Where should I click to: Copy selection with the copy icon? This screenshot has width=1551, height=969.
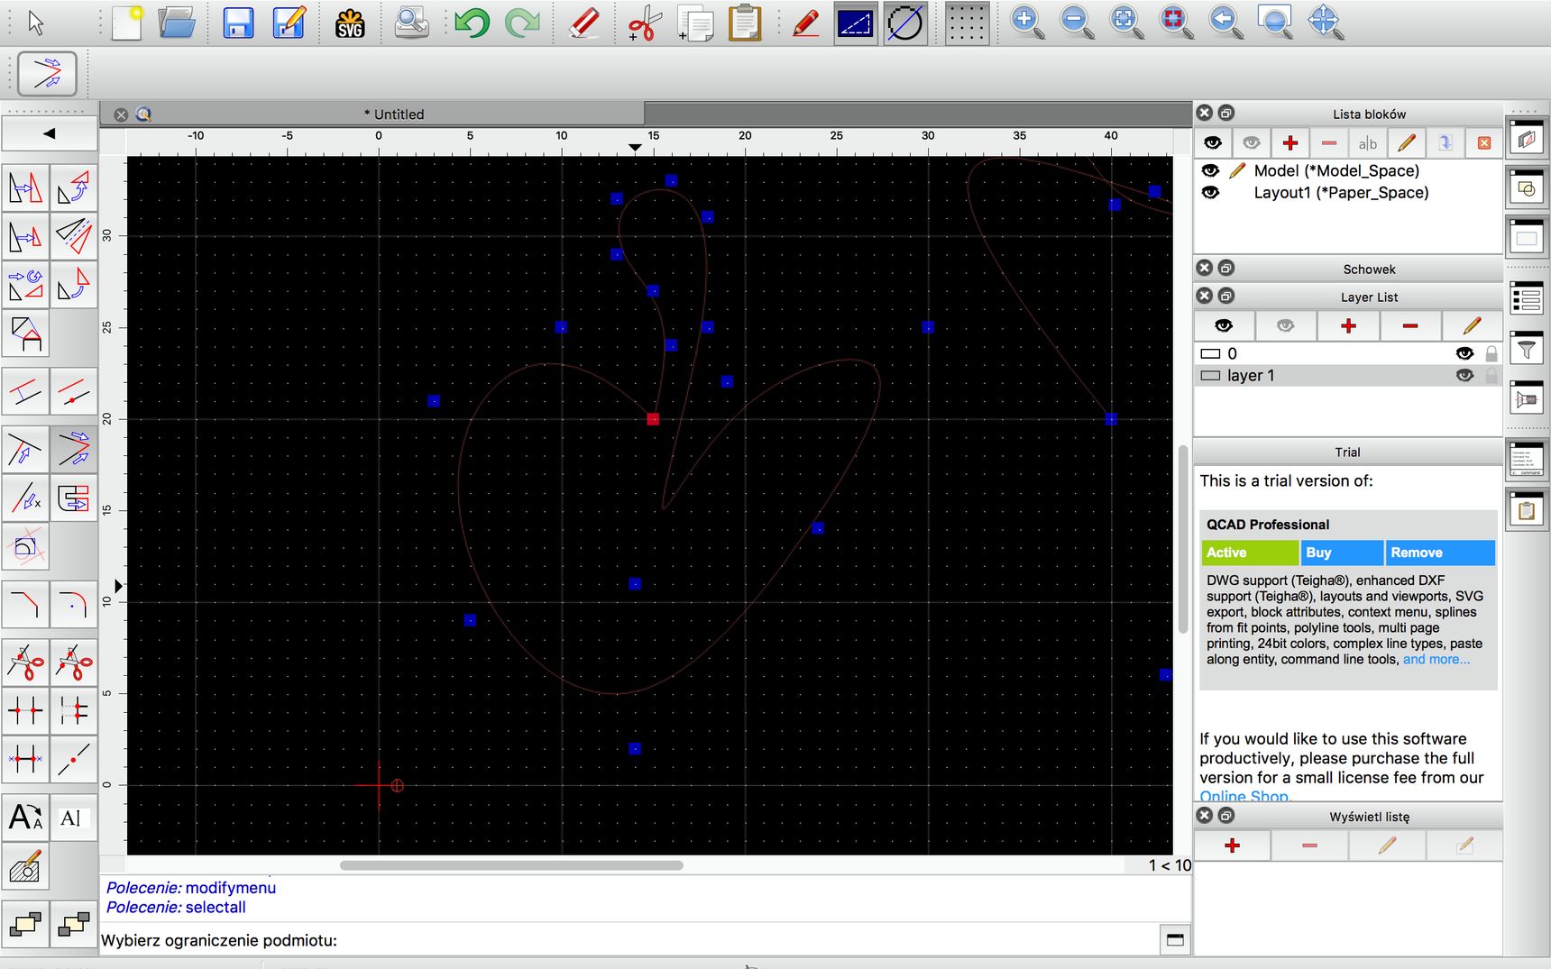695,23
